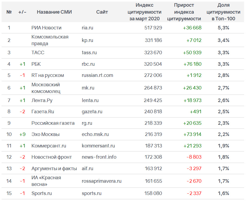Click the rossaprimavera.ru site cell
The width and height of the screenshot is (247, 203).
click(102, 181)
